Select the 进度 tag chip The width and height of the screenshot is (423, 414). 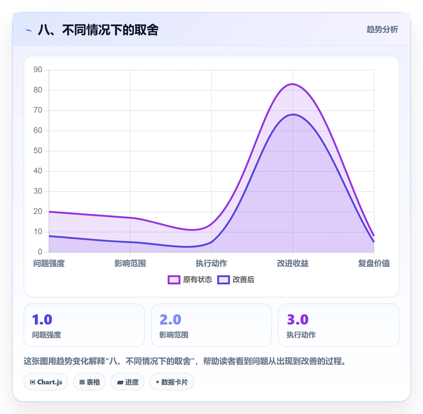pos(128,382)
